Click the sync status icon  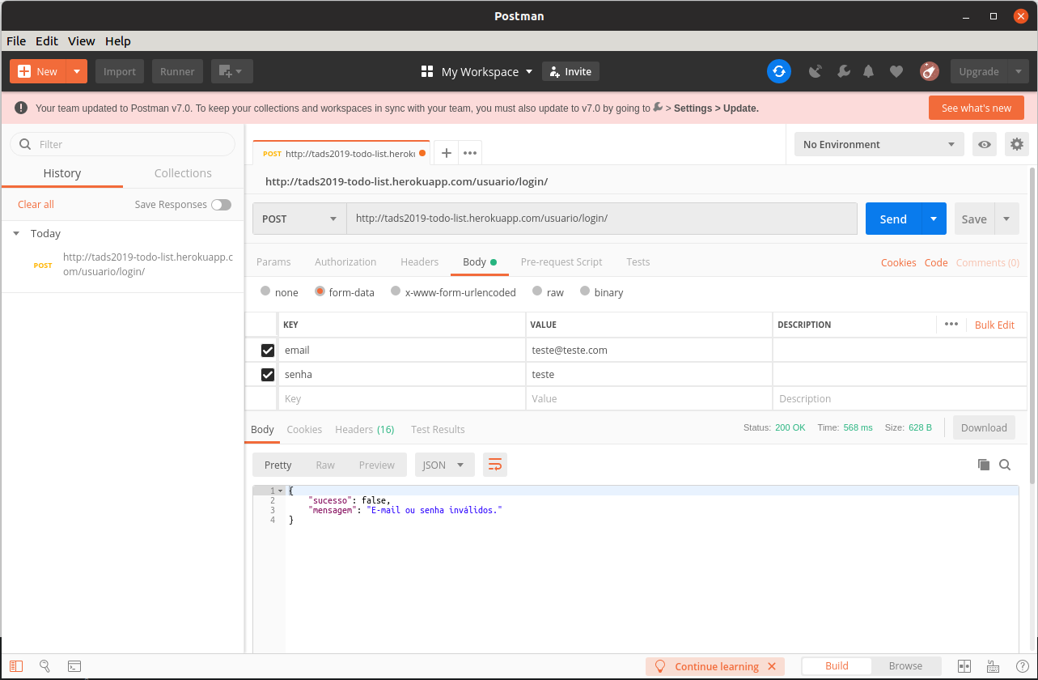pyautogui.click(x=778, y=71)
